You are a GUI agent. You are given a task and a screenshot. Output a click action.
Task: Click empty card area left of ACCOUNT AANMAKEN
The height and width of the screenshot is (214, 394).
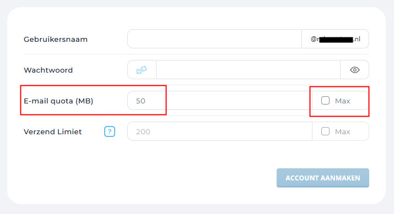[151, 178]
